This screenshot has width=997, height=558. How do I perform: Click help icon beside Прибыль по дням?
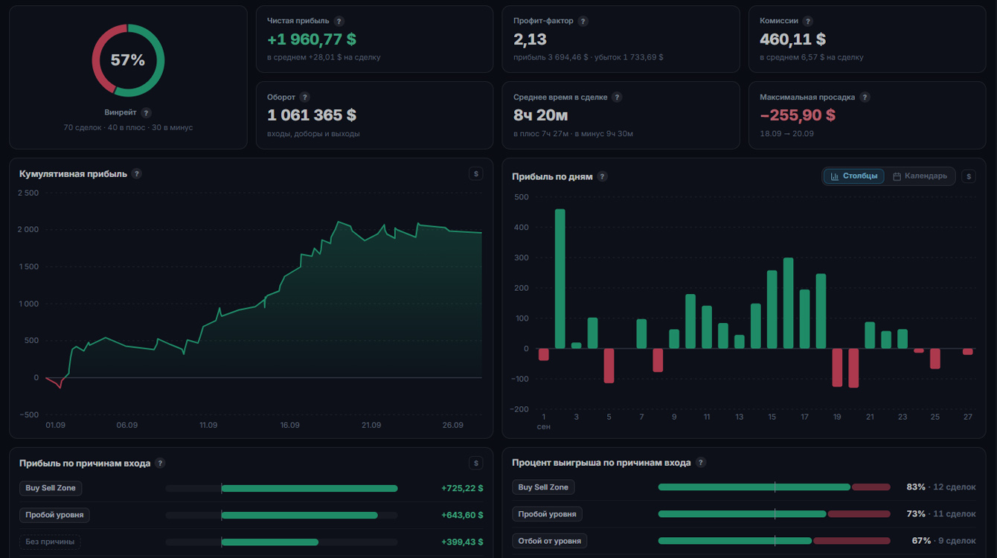[603, 177]
